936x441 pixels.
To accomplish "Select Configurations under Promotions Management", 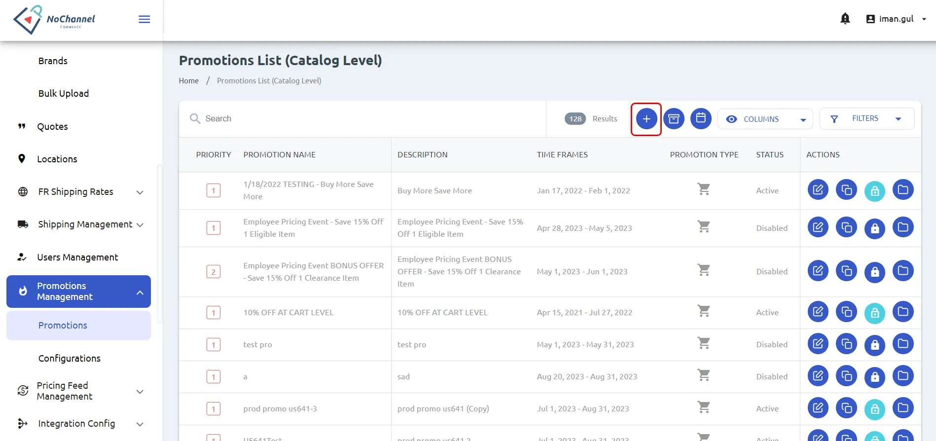I will 70,358.
